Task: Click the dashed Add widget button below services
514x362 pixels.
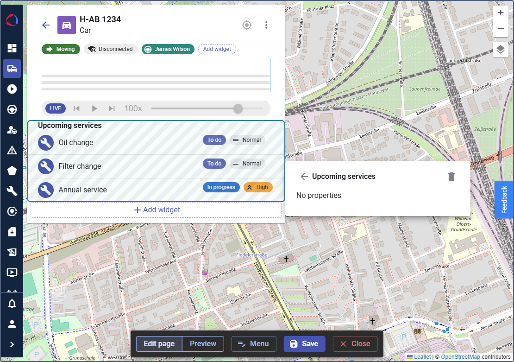Action: pyautogui.click(x=156, y=210)
